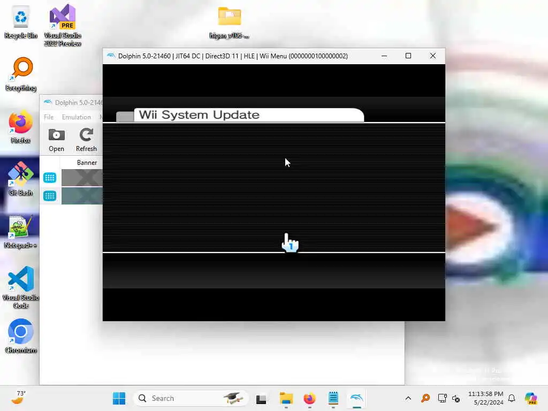Screen dimensions: 548x411
Task: Open the Emulation menu in Dolphin
Action: click(76, 117)
